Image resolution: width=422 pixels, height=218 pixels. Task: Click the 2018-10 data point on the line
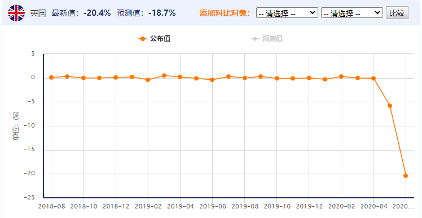83,78
